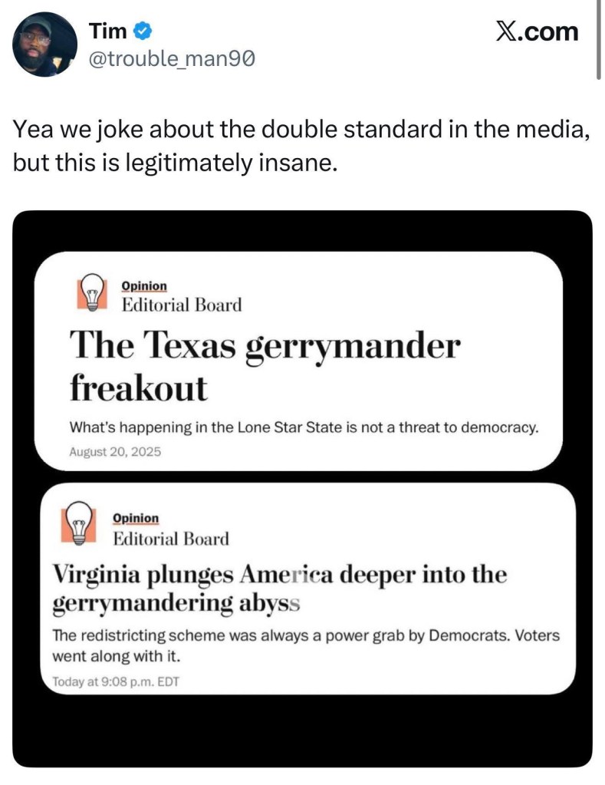Click the X.com logo
The image size is (605, 785).
535,31
